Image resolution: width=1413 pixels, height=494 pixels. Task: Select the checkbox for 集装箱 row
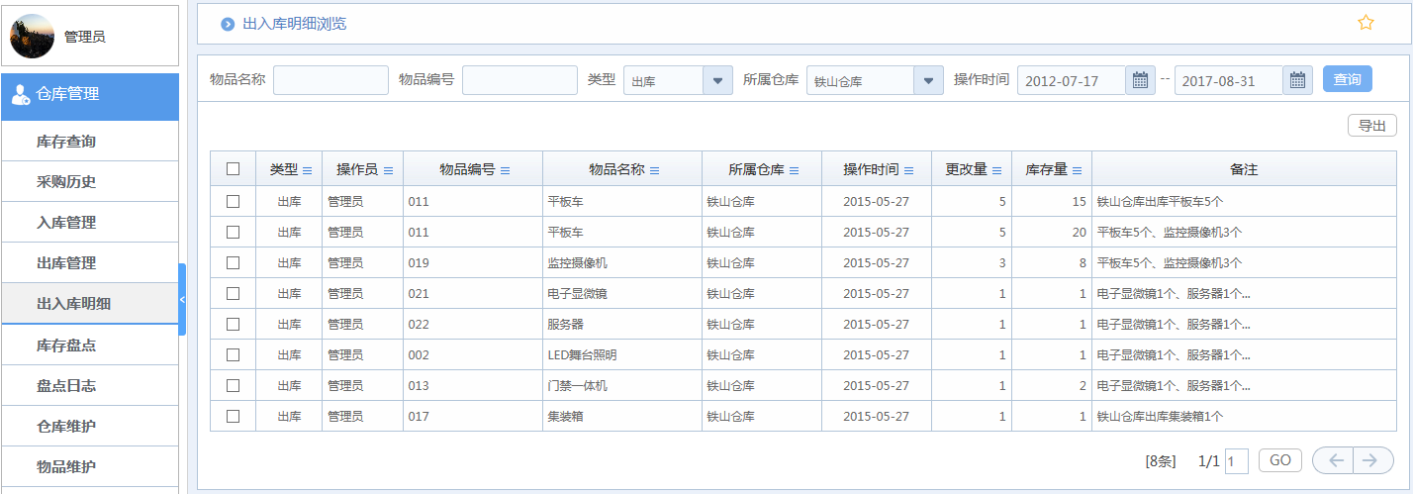233,416
